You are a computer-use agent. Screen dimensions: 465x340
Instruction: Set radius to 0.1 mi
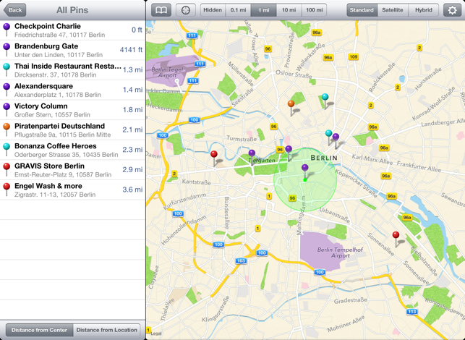point(238,10)
